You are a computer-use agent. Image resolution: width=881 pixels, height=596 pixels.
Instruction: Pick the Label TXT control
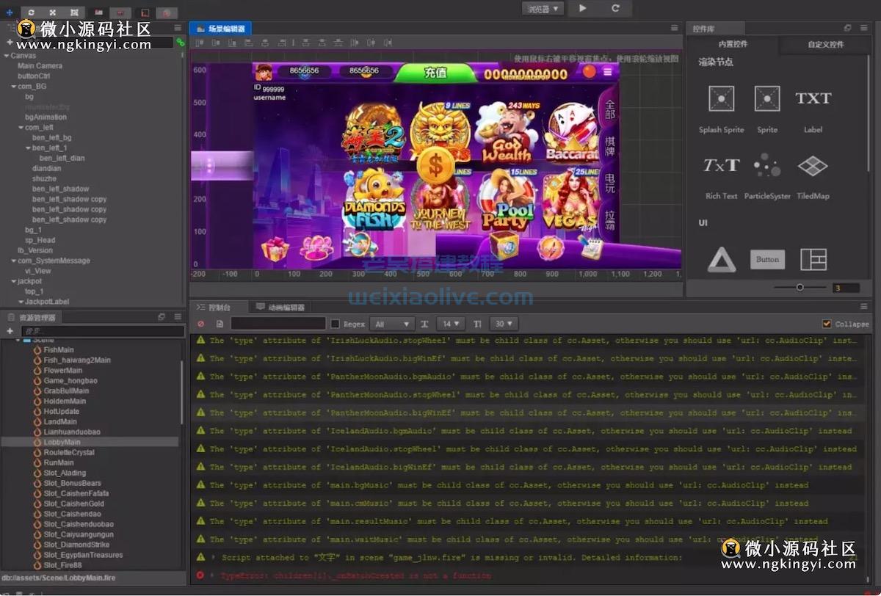[x=813, y=98]
